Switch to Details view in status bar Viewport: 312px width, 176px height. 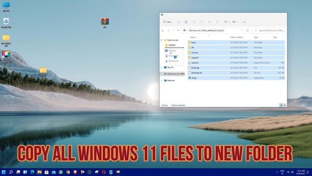[281, 105]
